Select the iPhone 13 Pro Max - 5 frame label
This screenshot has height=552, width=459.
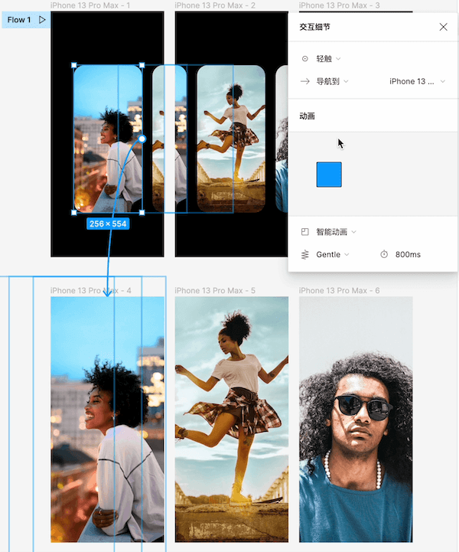tap(215, 291)
